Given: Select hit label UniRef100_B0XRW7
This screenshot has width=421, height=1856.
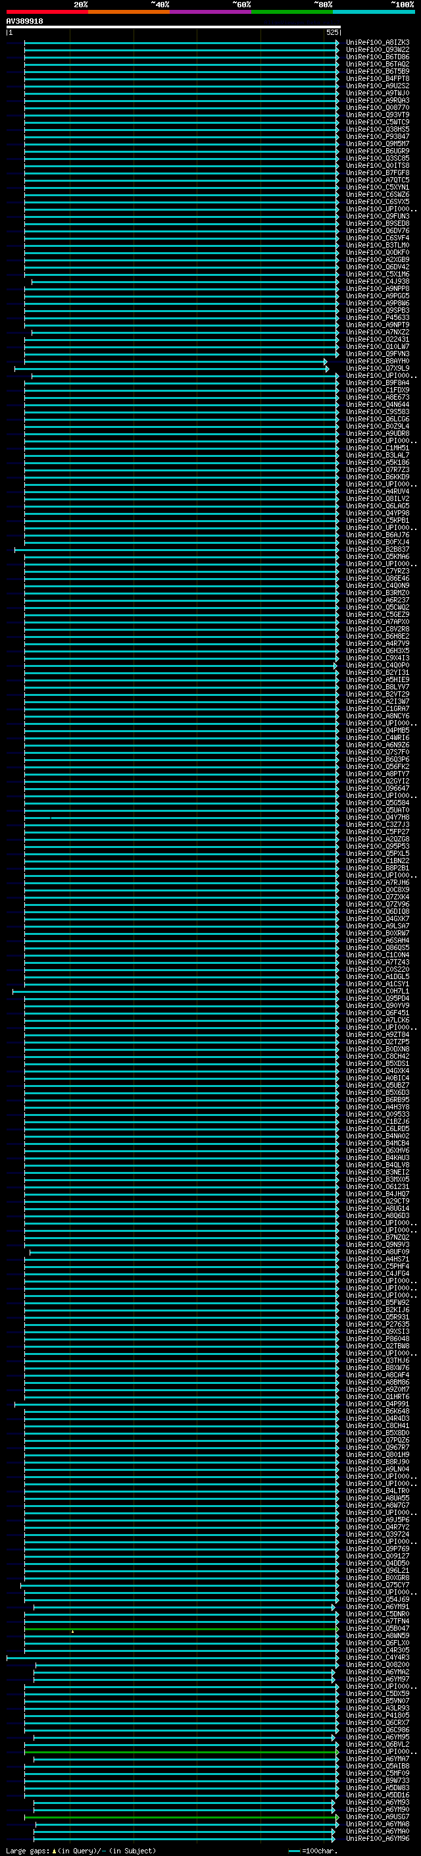Looking at the screenshot, I should pyautogui.click(x=378, y=933).
